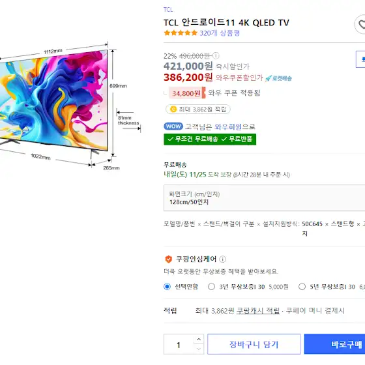Viewport: 365px width, 365px height.
Task: Click the TV dimensions product image
Action: [x=70, y=106]
